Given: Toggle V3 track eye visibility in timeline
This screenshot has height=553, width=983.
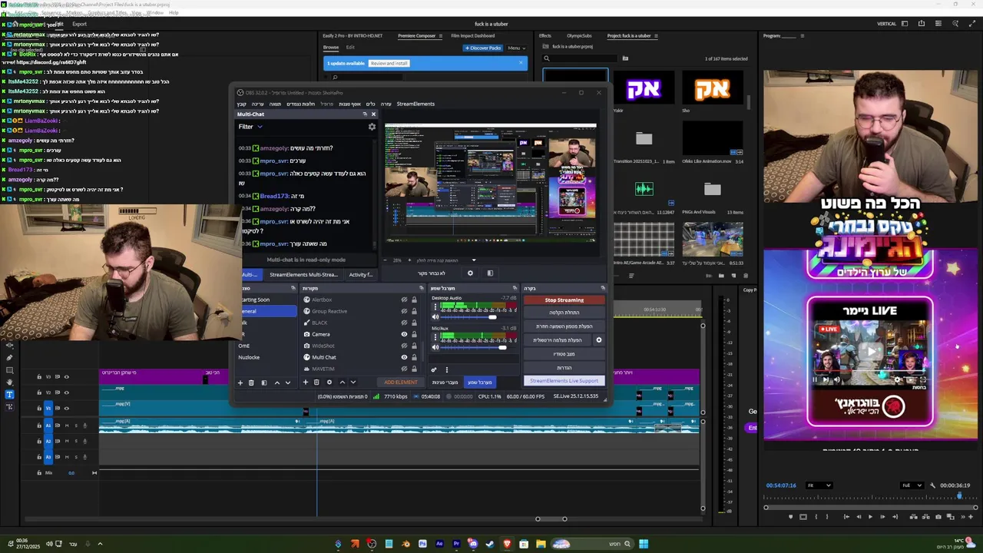Looking at the screenshot, I should coord(66,377).
